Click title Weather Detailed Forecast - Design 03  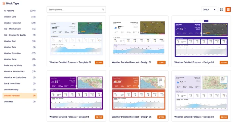click(194, 62)
